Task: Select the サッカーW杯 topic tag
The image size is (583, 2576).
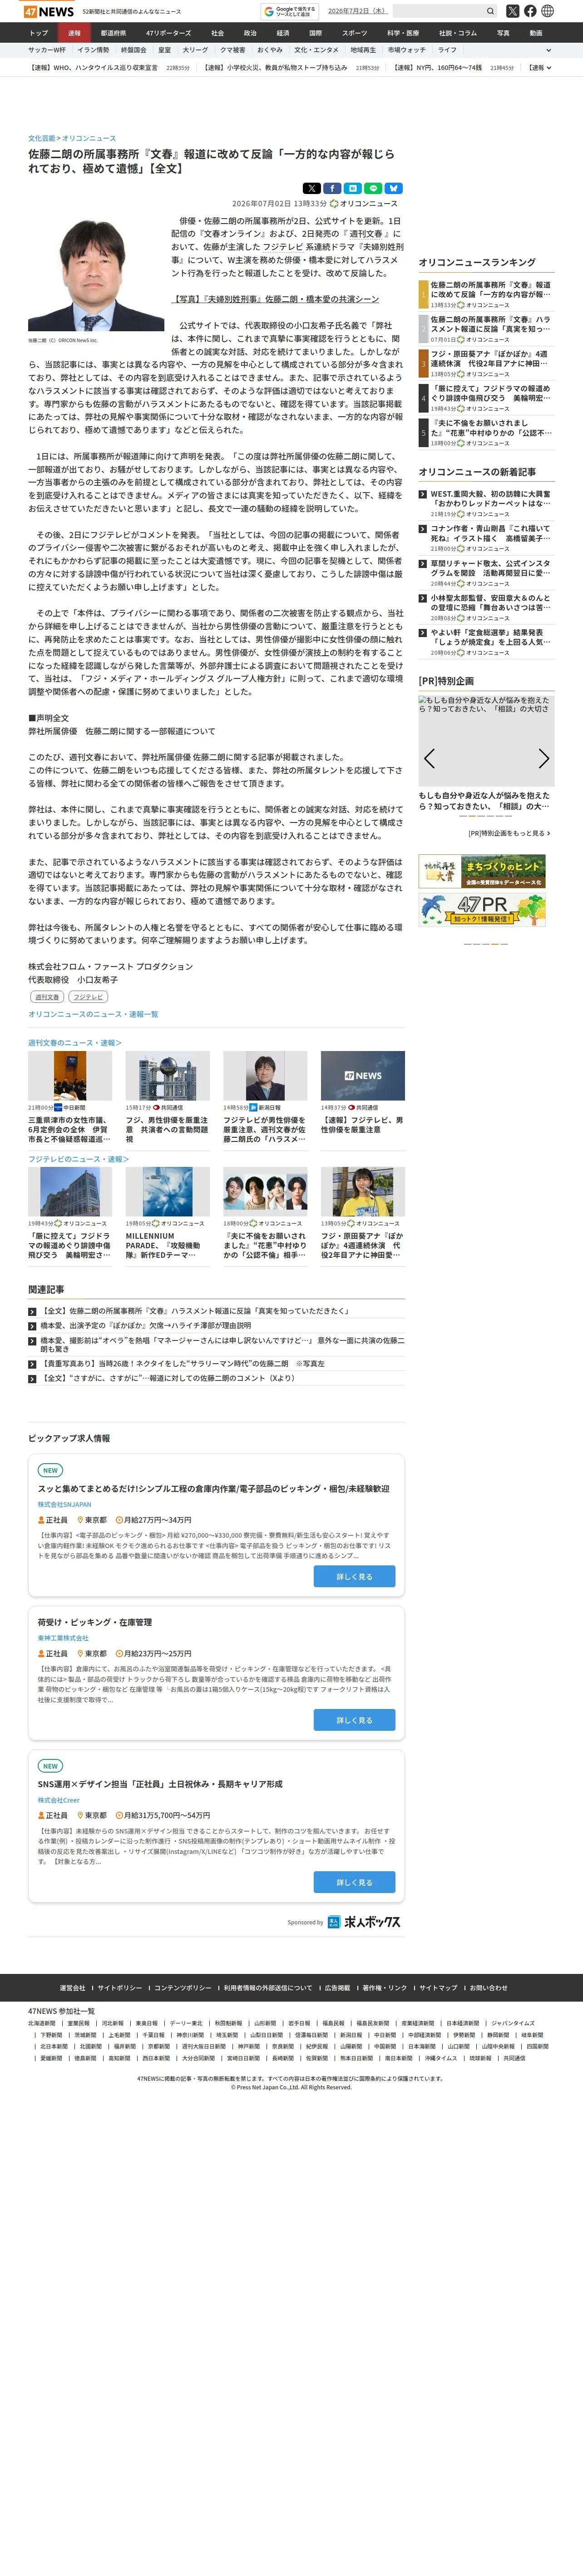Action: pyautogui.click(x=47, y=50)
